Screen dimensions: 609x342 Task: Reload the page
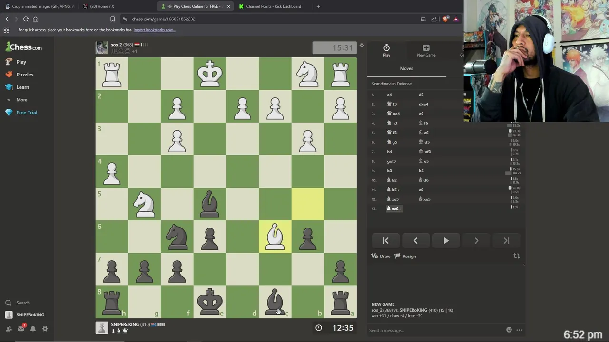coord(26,19)
